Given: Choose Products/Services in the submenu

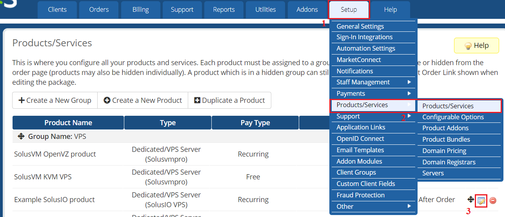Looking at the screenshot, I should 459,106.
